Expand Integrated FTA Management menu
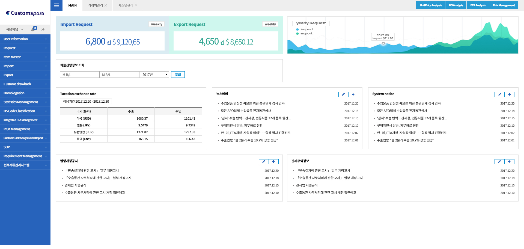 coord(25,120)
